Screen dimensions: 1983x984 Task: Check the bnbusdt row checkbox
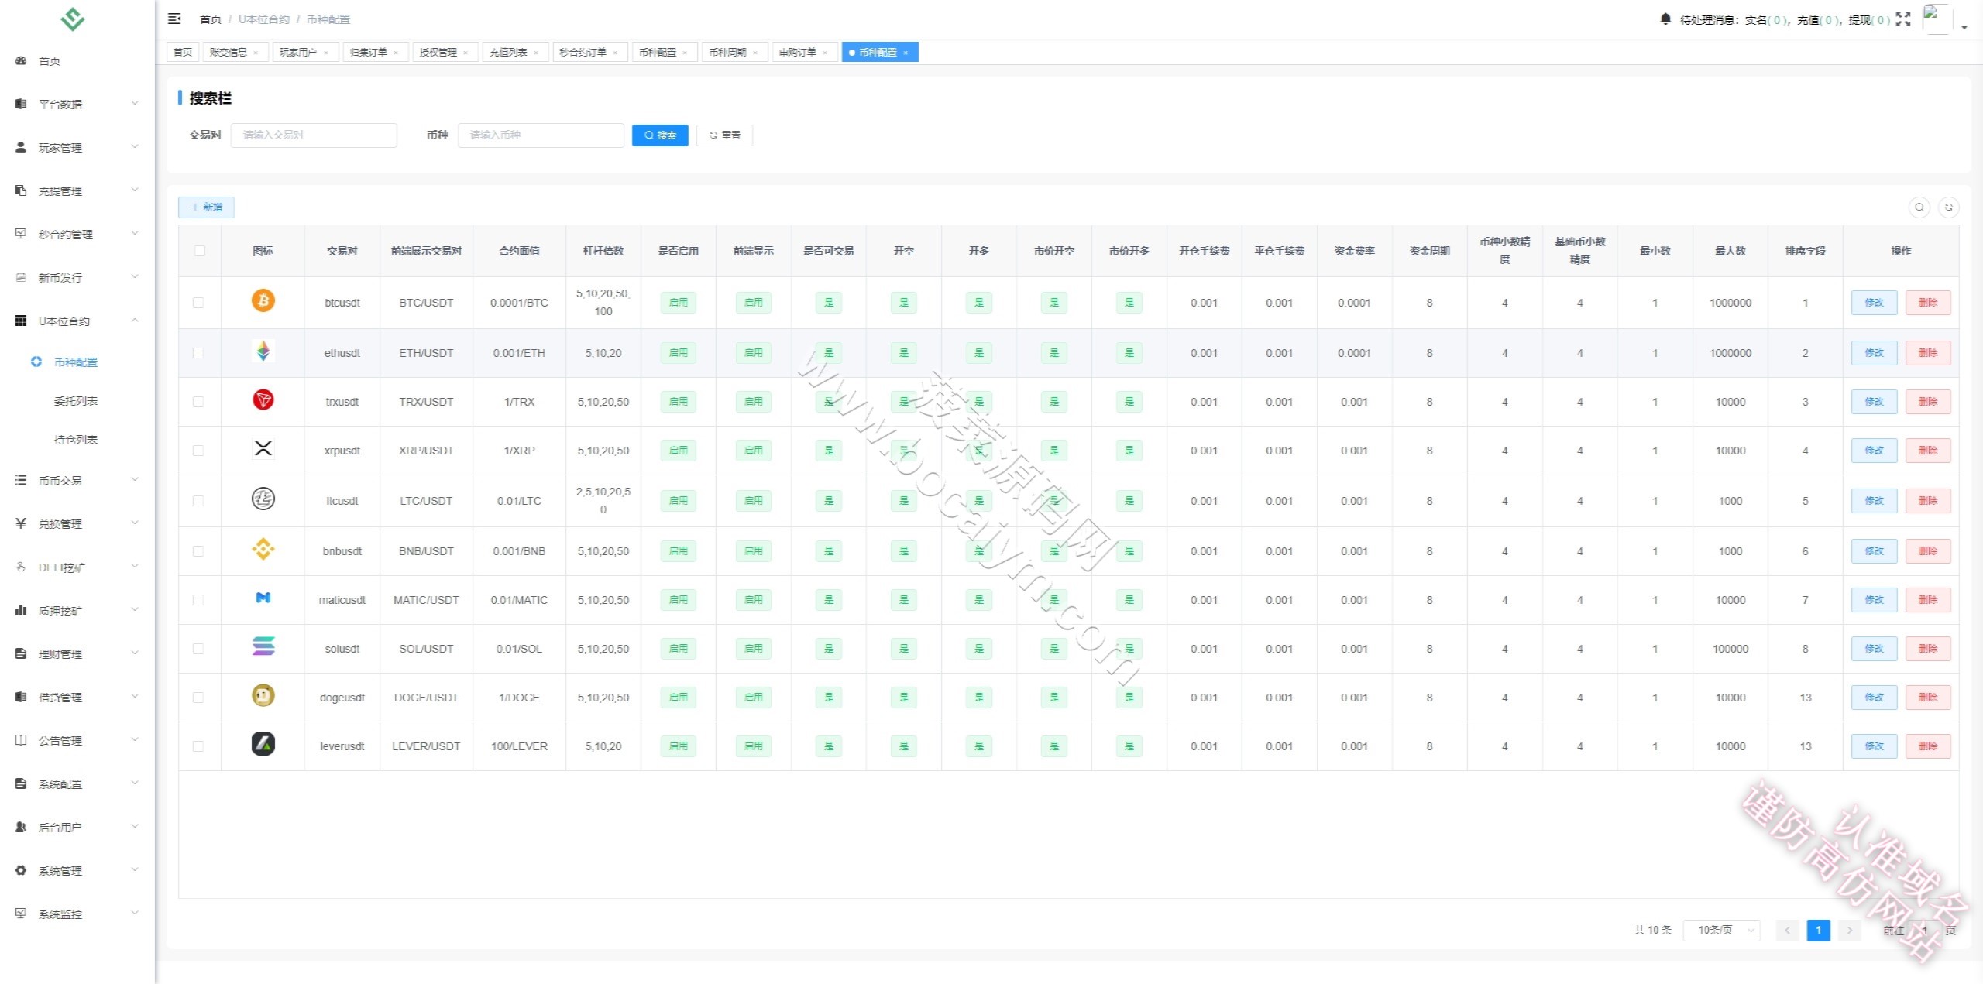(x=198, y=551)
